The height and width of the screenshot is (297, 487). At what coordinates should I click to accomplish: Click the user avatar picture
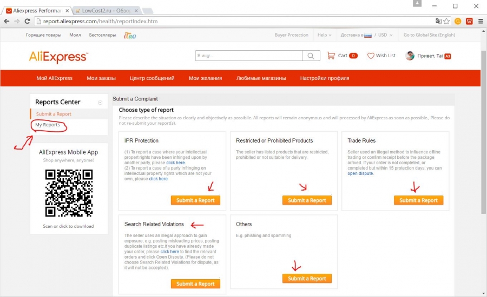pyautogui.click(x=410, y=56)
